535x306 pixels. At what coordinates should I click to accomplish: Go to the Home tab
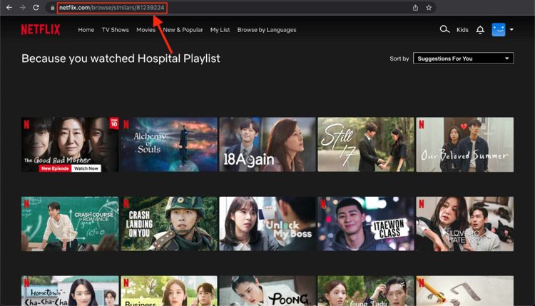[86, 30]
